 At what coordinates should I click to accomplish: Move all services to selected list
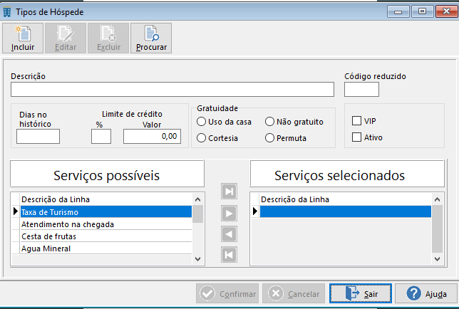(229, 192)
